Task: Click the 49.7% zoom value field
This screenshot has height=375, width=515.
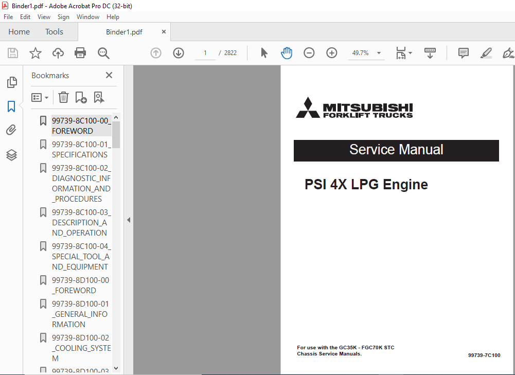Action: [x=361, y=53]
